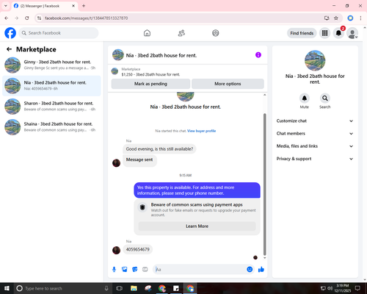Click Mark as pending button

click(x=150, y=84)
